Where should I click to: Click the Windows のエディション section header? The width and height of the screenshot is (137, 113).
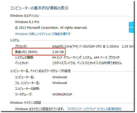point(25,16)
